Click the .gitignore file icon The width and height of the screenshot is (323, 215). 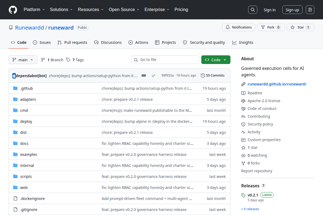(x=15, y=210)
